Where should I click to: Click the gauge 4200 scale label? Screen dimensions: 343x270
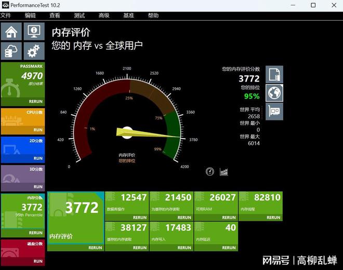tap(184, 167)
